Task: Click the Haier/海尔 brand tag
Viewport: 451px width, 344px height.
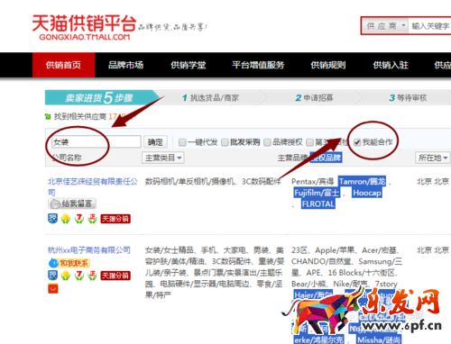Action: coord(313,294)
